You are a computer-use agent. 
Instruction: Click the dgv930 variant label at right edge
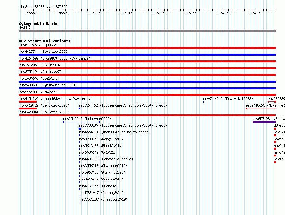(279, 125)
